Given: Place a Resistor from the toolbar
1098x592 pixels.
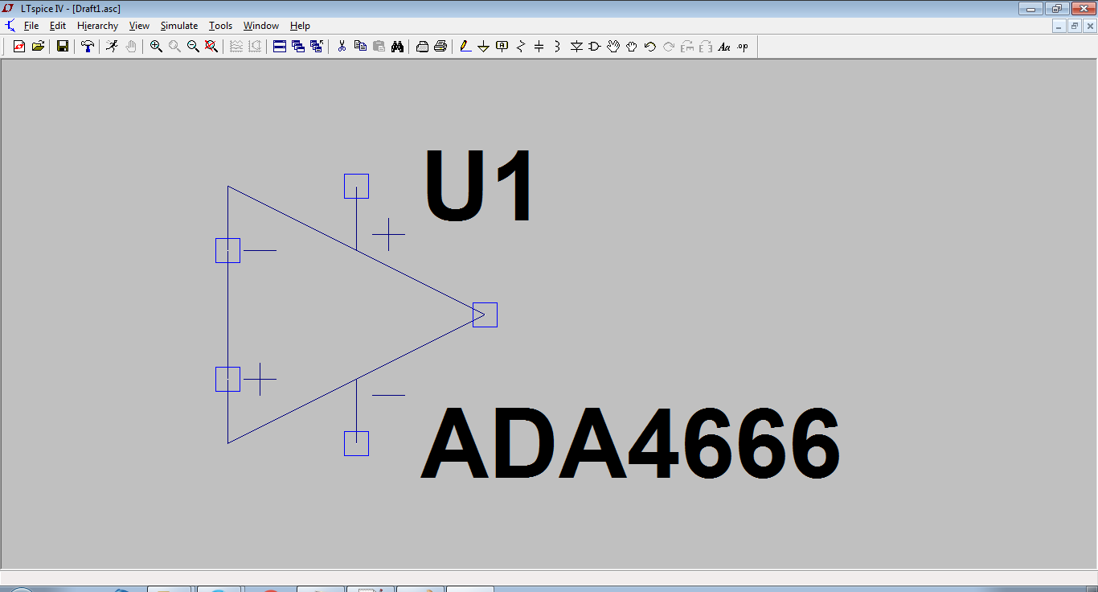Looking at the screenshot, I should (x=520, y=47).
